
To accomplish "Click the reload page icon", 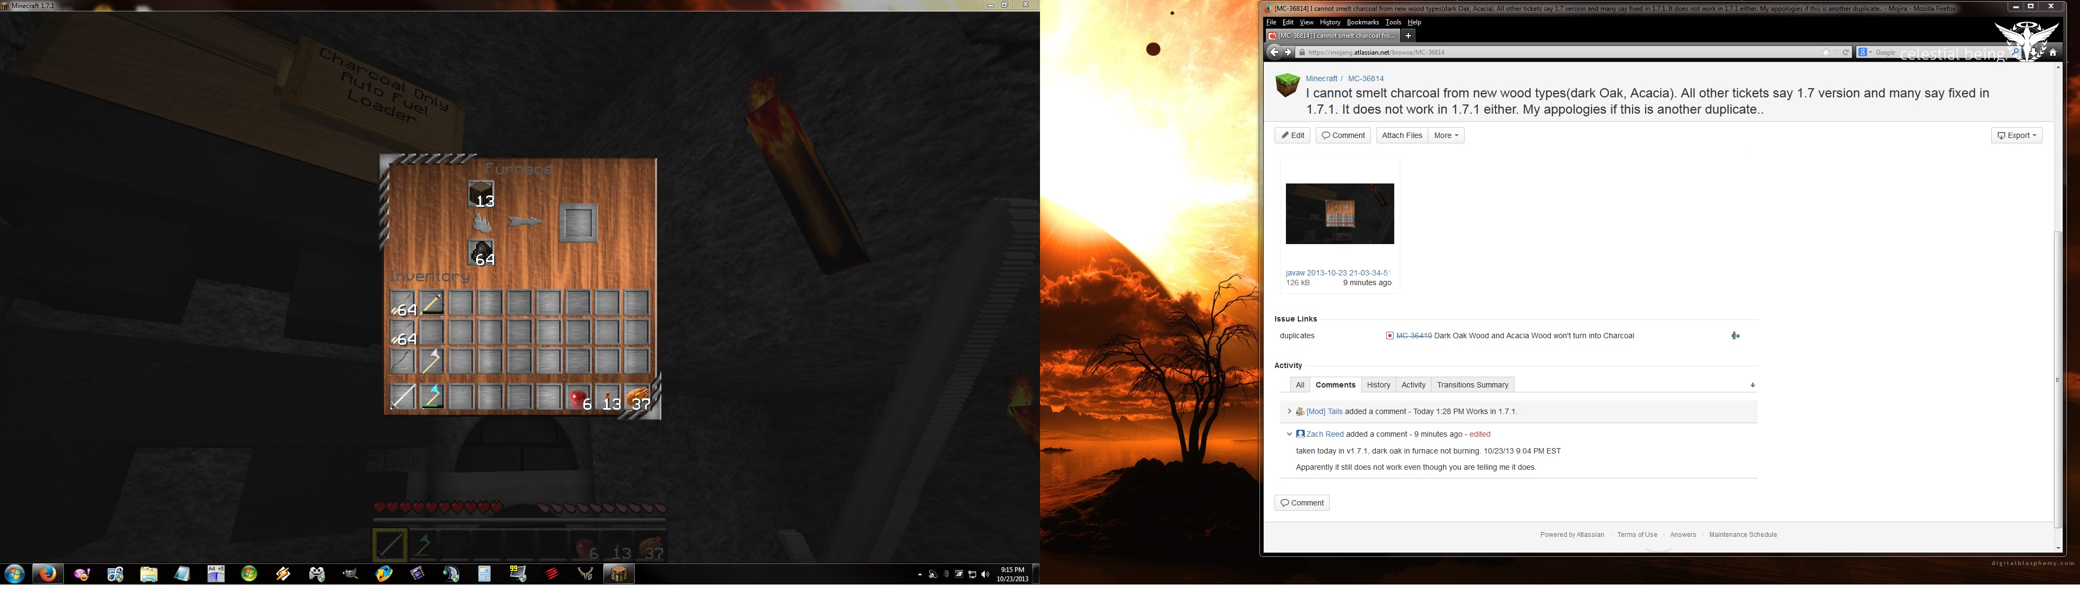I will pyautogui.click(x=1846, y=52).
